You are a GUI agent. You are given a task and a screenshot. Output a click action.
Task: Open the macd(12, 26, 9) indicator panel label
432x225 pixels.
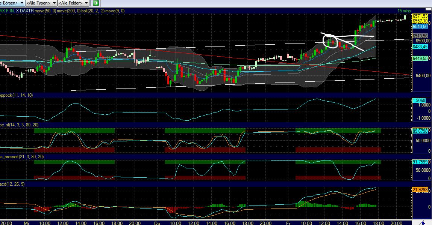pyautogui.click(x=12, y=184)
